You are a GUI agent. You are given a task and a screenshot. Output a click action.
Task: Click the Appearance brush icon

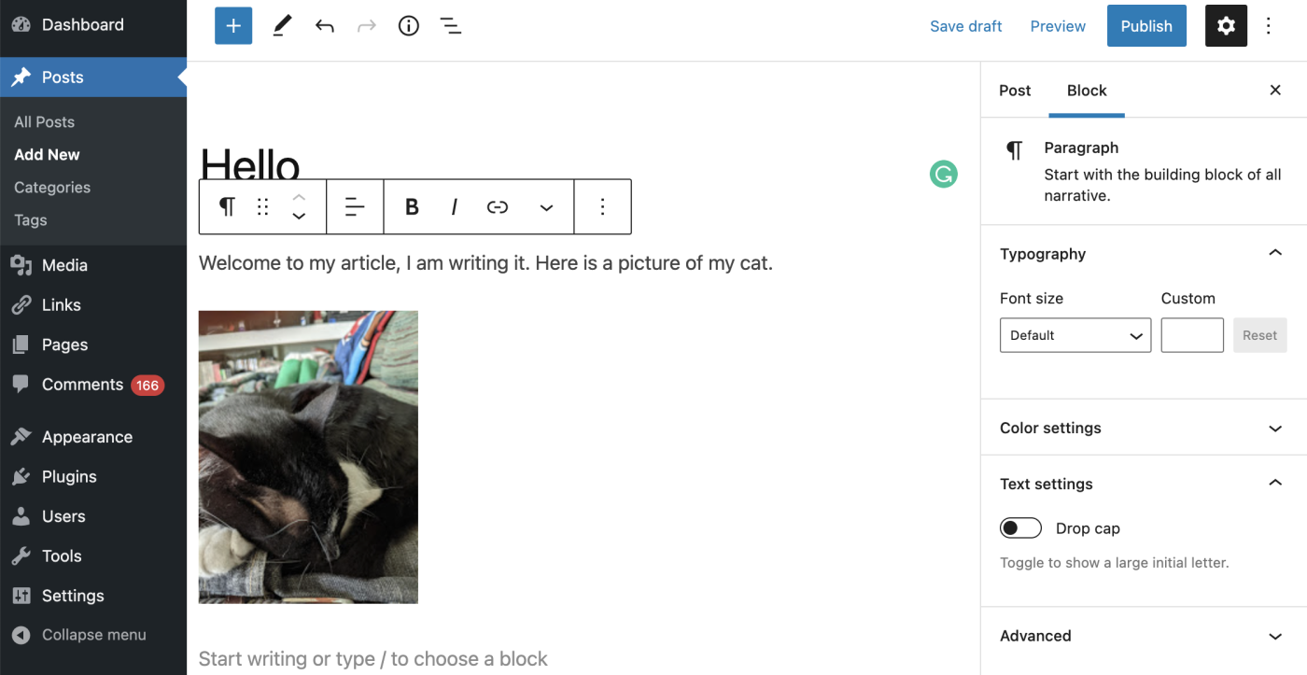(x=21, y=437)
